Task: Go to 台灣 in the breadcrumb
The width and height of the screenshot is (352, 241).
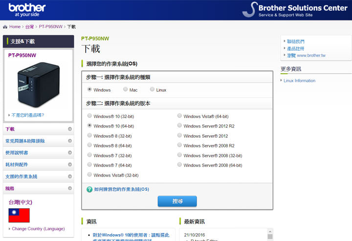Action: (x=29, y=27)
